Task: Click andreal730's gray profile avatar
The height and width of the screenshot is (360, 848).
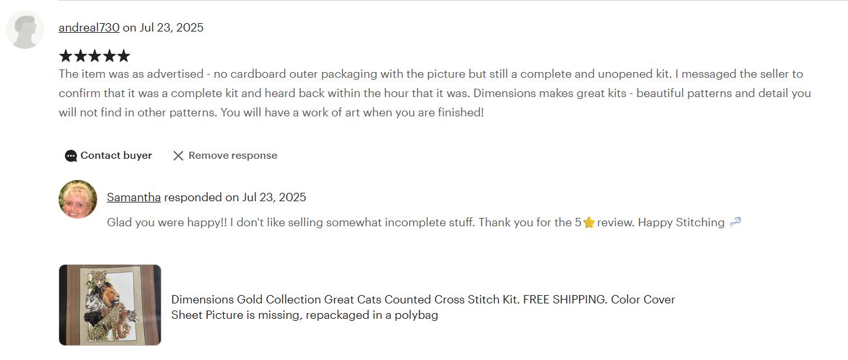Action: pyautogui.click(x=25, y=30)
